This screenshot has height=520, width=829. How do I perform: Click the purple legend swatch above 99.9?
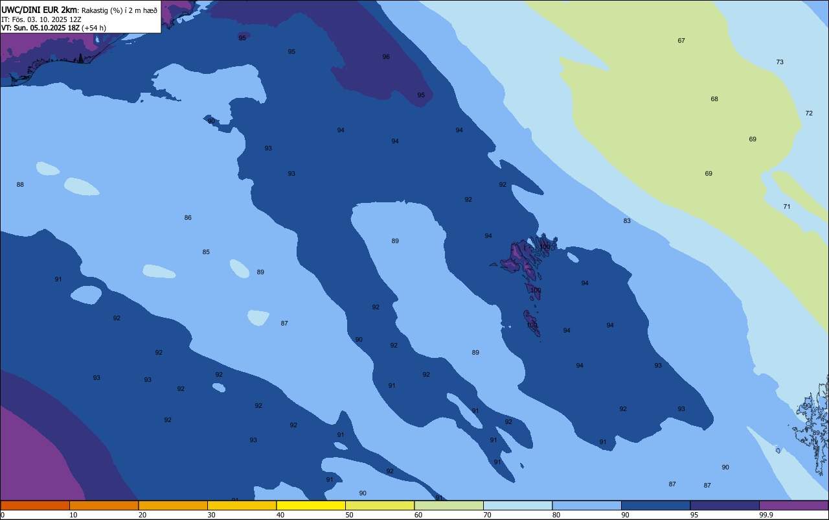pyautogui.click(x=793, y=505)
